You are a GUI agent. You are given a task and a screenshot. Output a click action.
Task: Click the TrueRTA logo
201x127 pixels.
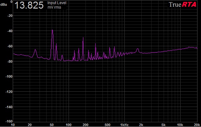point(182,4)
